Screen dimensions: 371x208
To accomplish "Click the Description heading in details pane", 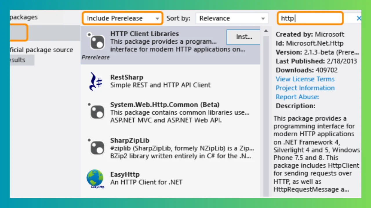I will click(x=295, y=106).
